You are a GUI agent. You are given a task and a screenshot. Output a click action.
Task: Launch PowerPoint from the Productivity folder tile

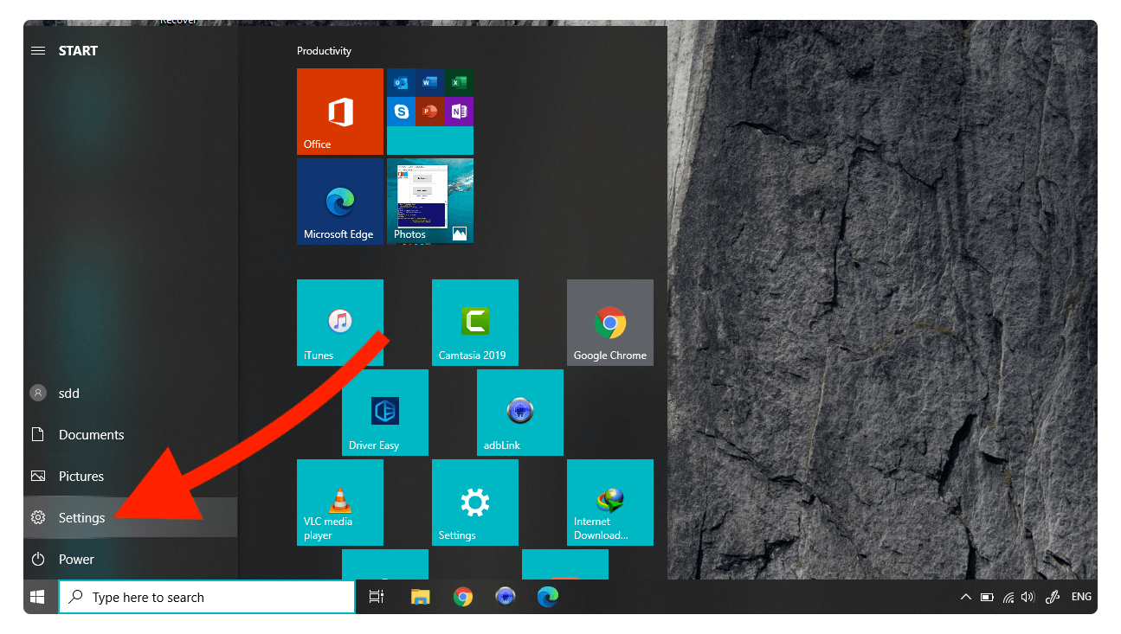429,112
